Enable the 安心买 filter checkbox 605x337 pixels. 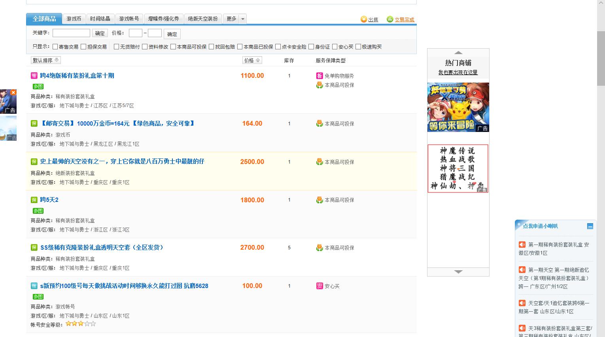(335, 46)
